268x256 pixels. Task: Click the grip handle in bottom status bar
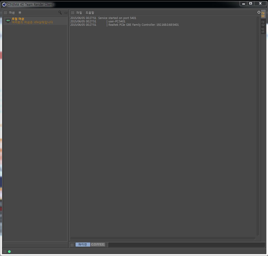pos(5,251)
